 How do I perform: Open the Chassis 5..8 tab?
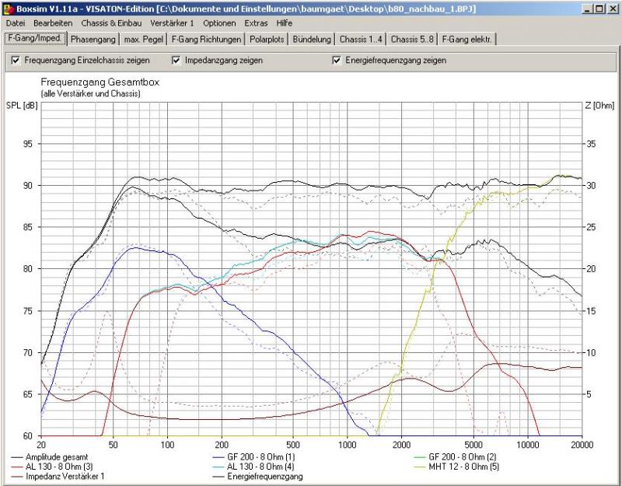[x=412, y=40]
